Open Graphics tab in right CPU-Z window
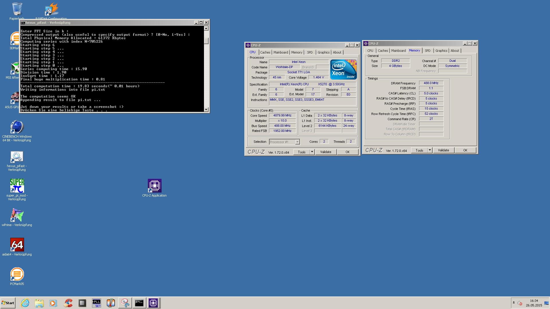 pos(441,51)
